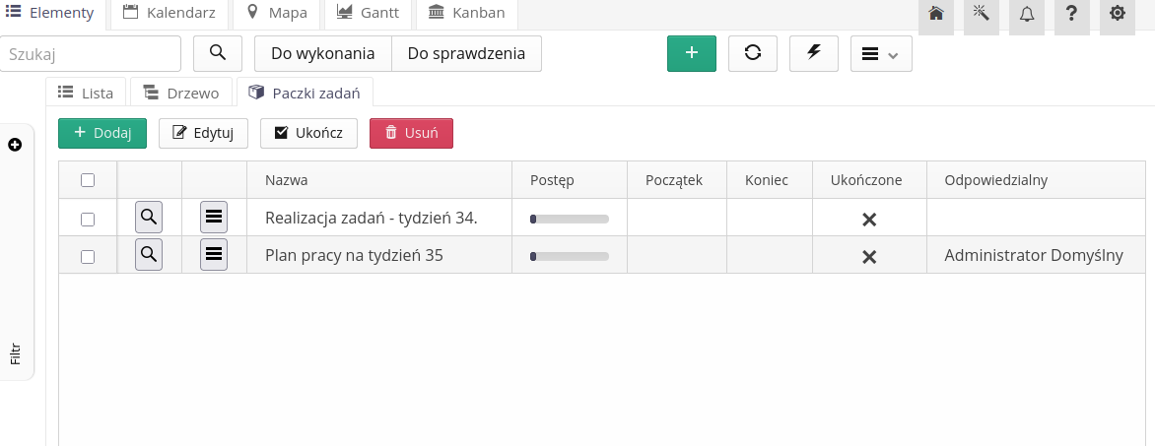Open settings gear icon
Image resolution: width=1155 pixels, height=446 pixels.
pyautogui.click(x=1117, y=14)
